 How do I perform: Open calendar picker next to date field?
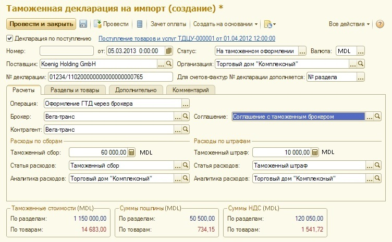(168, 51)
